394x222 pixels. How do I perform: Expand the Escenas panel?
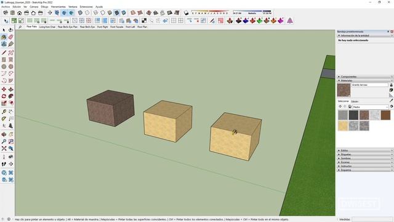365,162
